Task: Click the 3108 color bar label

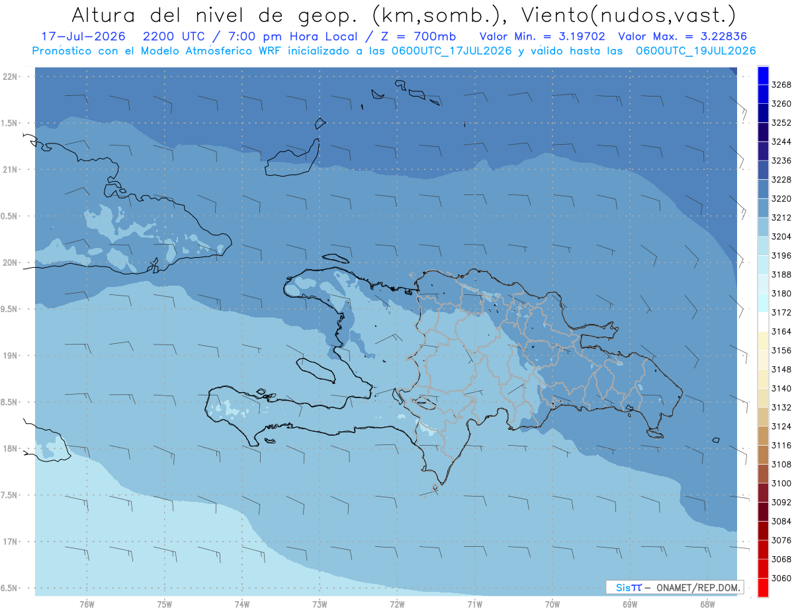Action: [x=781, y=464]
